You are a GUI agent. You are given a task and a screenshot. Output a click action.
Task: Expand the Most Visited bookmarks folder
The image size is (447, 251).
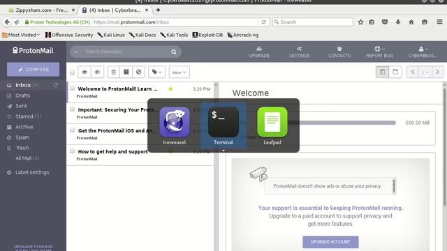point(21,35)
